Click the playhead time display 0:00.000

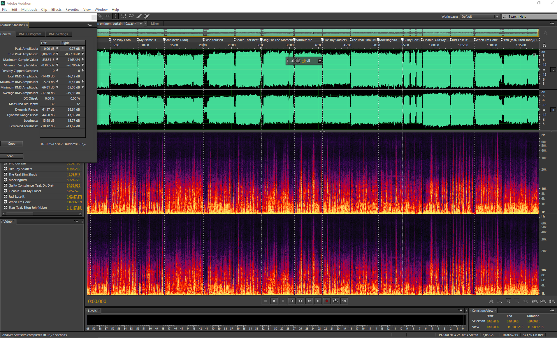pyautogui.click(x=97, y=301)
